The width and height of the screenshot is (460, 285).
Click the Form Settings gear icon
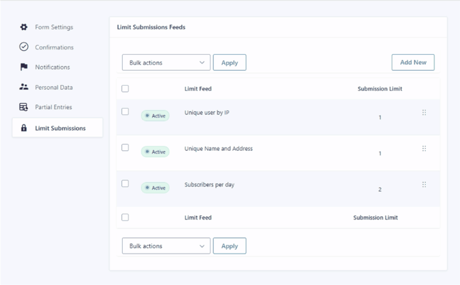pos(24,27)
